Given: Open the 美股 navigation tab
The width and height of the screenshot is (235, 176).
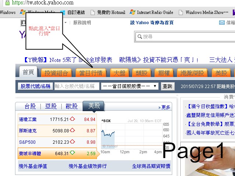Looking at the screenshot, I should click(221, 73).
